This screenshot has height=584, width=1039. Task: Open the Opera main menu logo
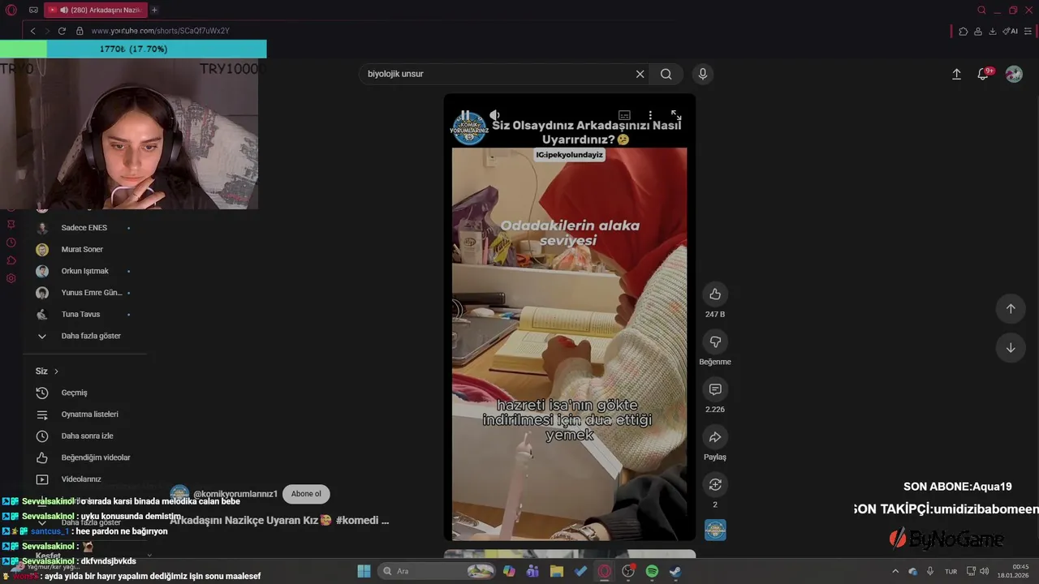pos(11,10)
